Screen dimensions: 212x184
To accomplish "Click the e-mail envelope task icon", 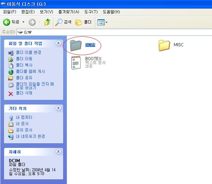I will pyautogui.click(x=11, y=85).
